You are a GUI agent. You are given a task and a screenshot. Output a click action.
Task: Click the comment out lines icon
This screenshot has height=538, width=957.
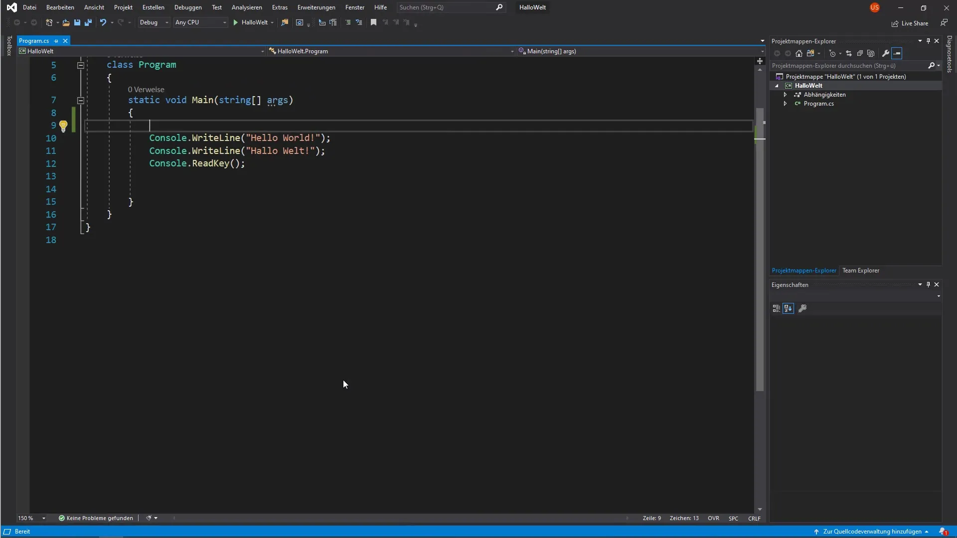pos(348,22)
